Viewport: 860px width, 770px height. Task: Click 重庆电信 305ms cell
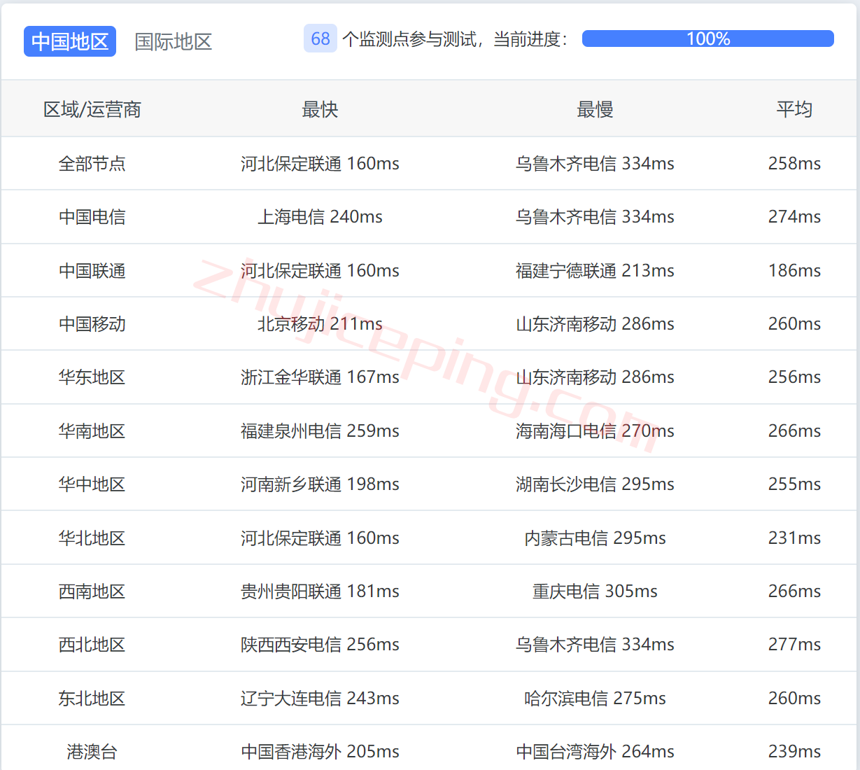pyautogui.click(x=595, y=591)
